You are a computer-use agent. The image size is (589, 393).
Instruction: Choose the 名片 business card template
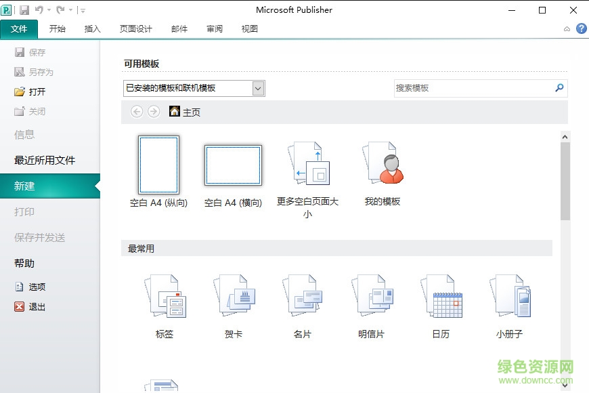tap(303, 298)
